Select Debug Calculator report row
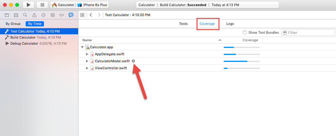336x136 pixels. (39, 43)
